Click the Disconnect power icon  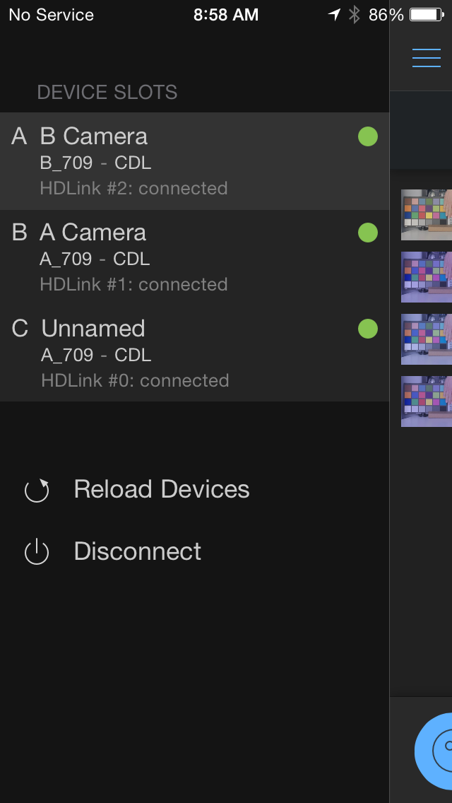point(37,552)
